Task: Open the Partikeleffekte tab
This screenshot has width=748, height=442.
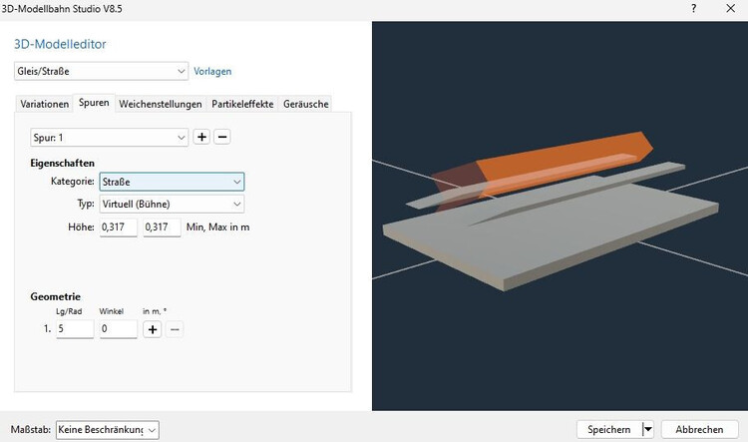Action: click(242, 104)
